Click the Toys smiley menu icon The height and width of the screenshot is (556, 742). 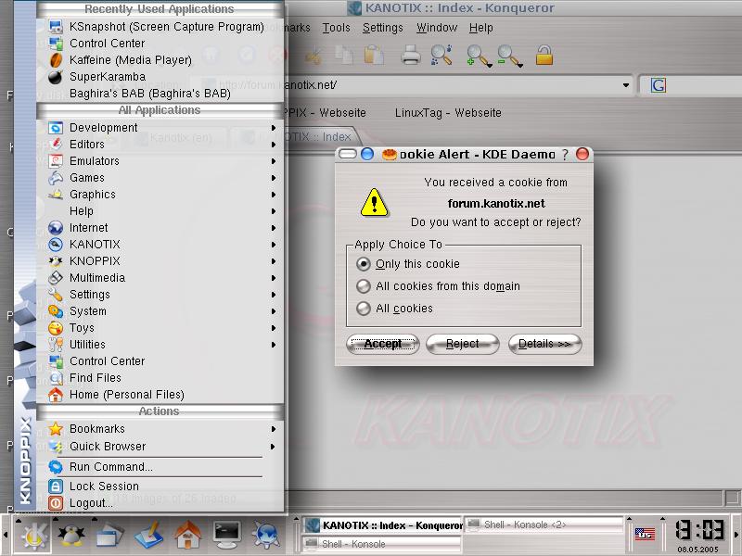tap(56, 328)
